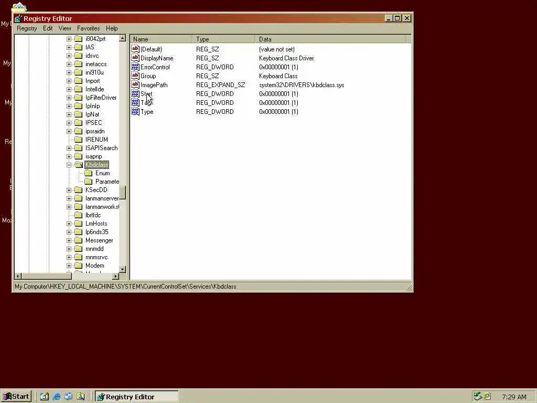Click the Parameters folder icon
The width and height of the screenshot is (537, 403).
tap(89, 182)
